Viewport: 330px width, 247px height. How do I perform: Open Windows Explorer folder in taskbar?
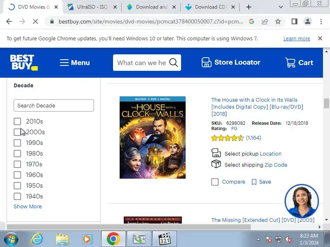(62, 239)
